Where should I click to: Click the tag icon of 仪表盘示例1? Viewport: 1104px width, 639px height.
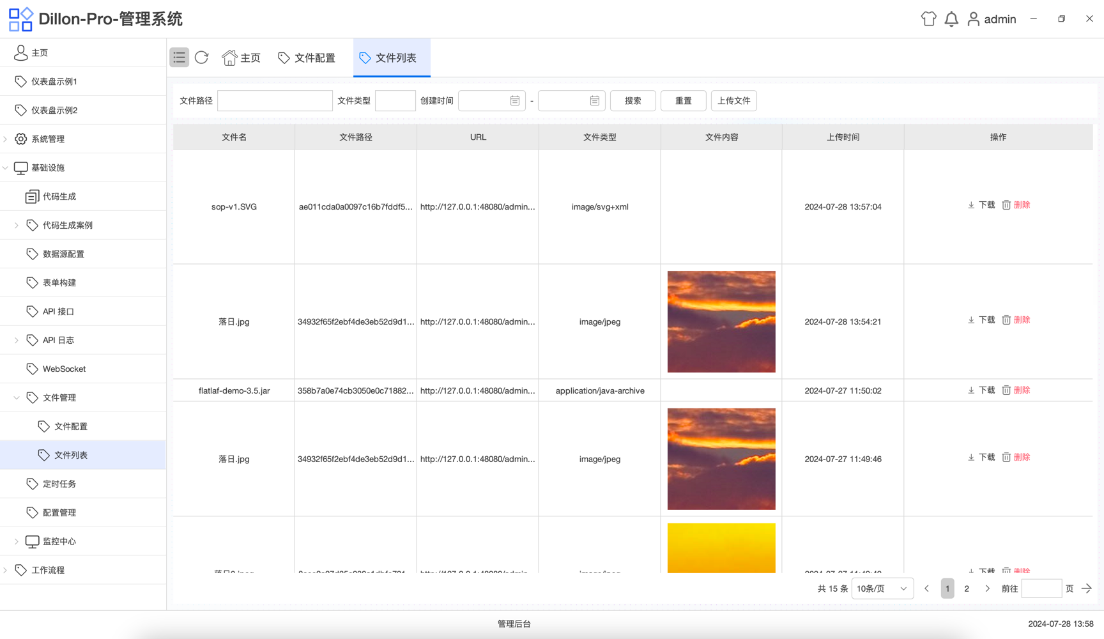point(20,81)
